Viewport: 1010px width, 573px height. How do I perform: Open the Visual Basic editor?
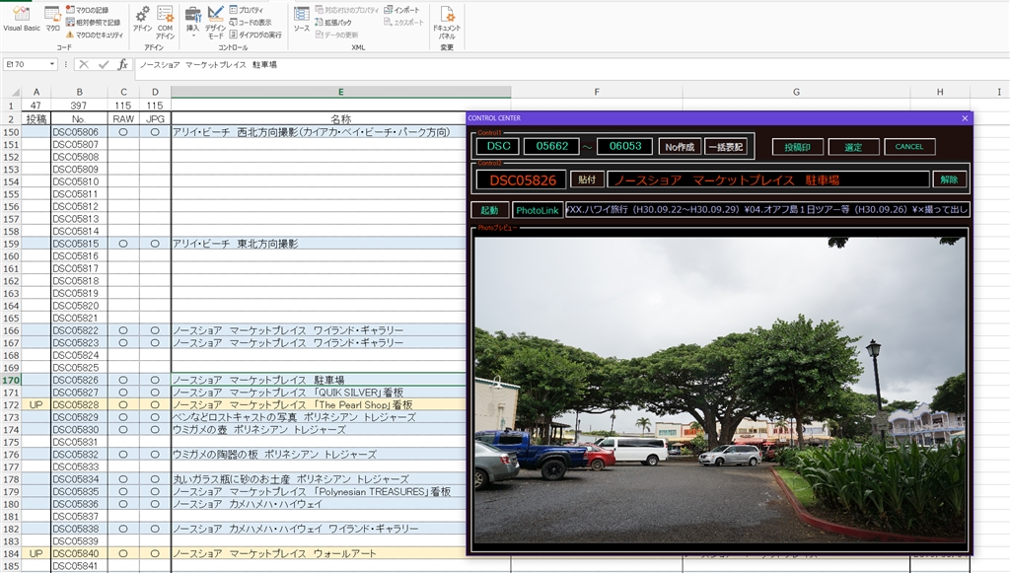click(x=21, y=19)
